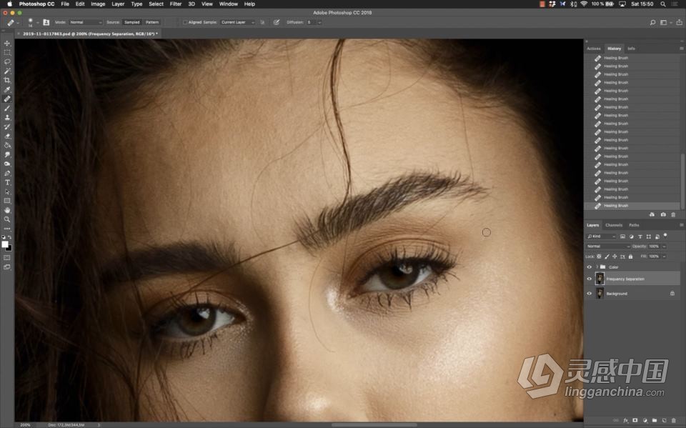Delete current history state trash icon

pos(673,214)
